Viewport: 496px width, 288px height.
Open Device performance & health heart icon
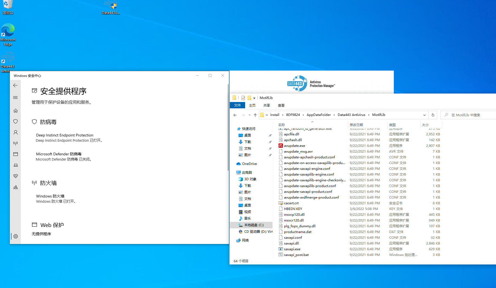16,176
